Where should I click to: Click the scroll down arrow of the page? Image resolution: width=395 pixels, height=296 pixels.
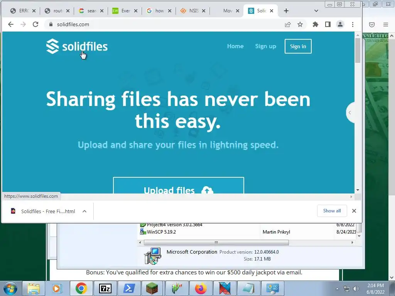click(x=358, y=190)
